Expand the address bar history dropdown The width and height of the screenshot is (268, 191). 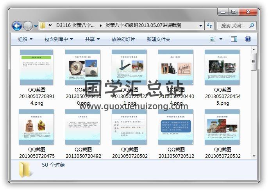click(x=201, y=26)
